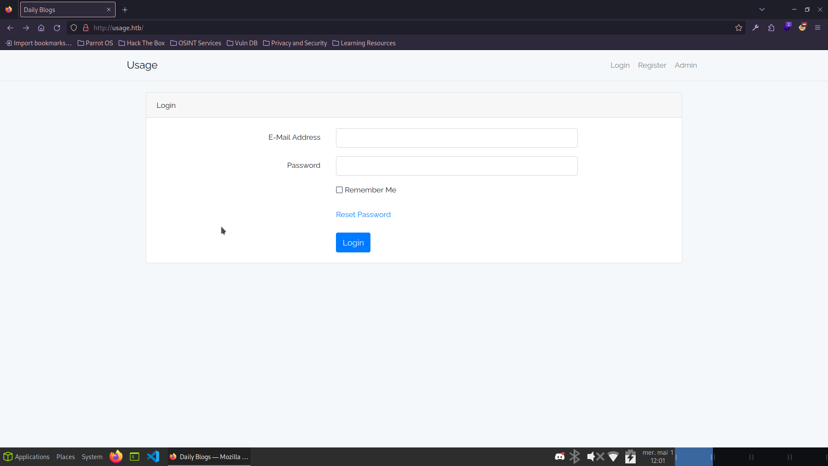Open the tab list dropdown arrow
The image size is (828, 466).
click(x=762, y=9)
